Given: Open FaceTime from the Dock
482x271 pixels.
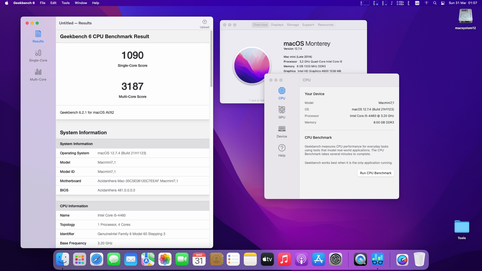Looking at the screenshot, I should click(x=182, y=259).
